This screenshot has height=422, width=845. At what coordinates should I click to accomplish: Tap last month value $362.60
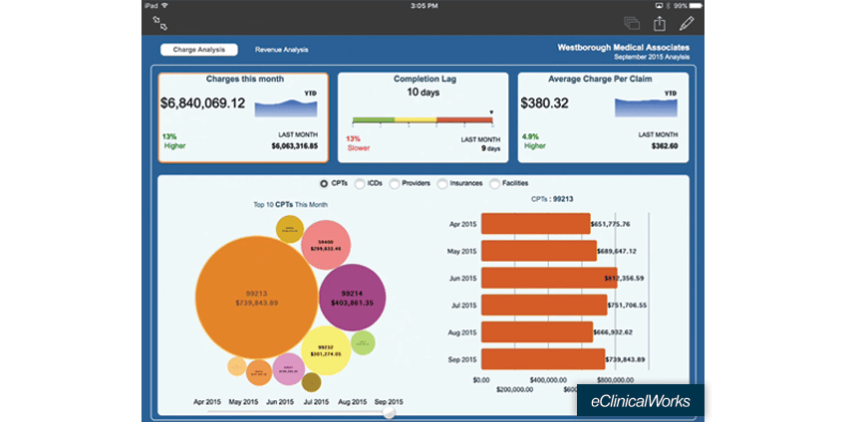coord(664,146)
